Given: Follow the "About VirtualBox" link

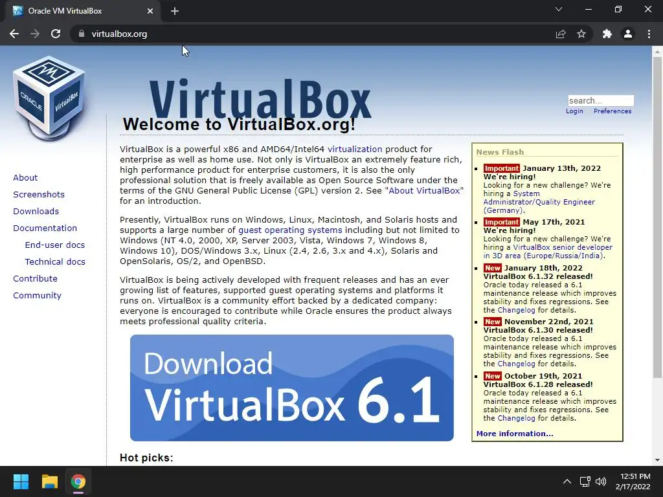Looking at the screenshot, I should pyautogui.click(x=424, y=191).
